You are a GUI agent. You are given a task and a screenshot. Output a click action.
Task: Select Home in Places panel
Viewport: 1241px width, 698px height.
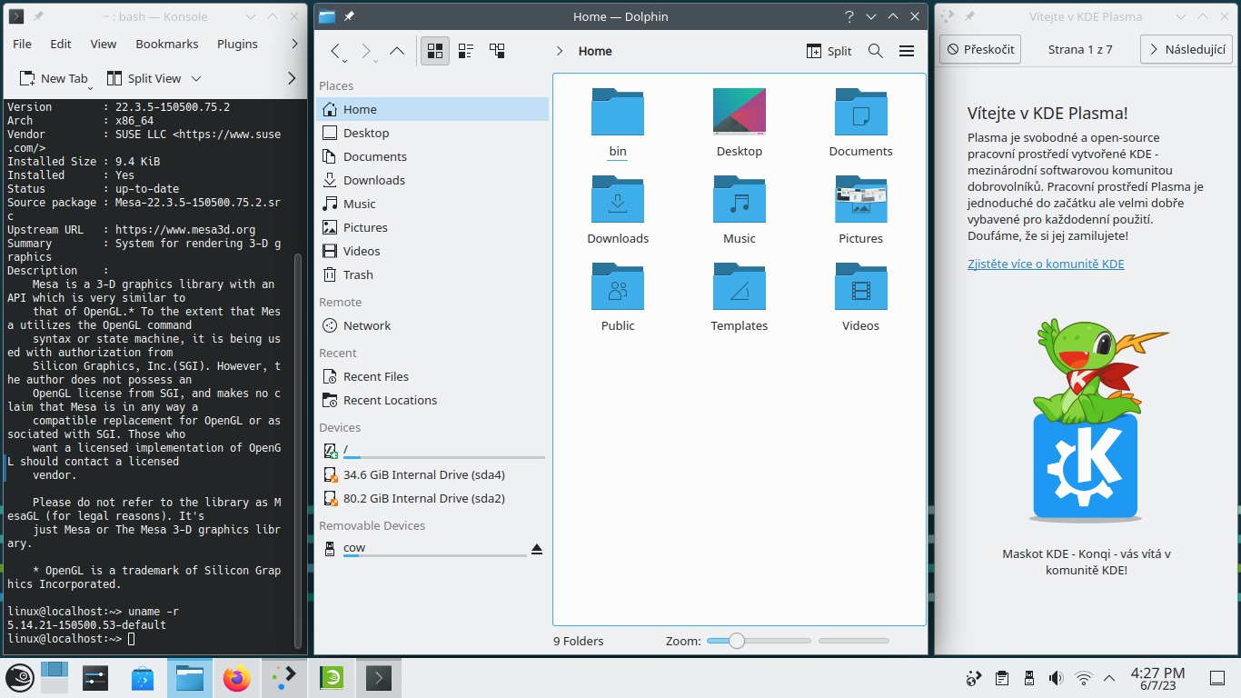(x=432, y=109)
